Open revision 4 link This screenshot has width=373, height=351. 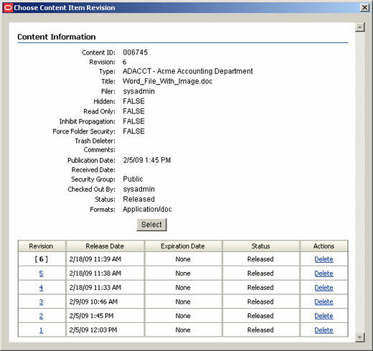41,287
